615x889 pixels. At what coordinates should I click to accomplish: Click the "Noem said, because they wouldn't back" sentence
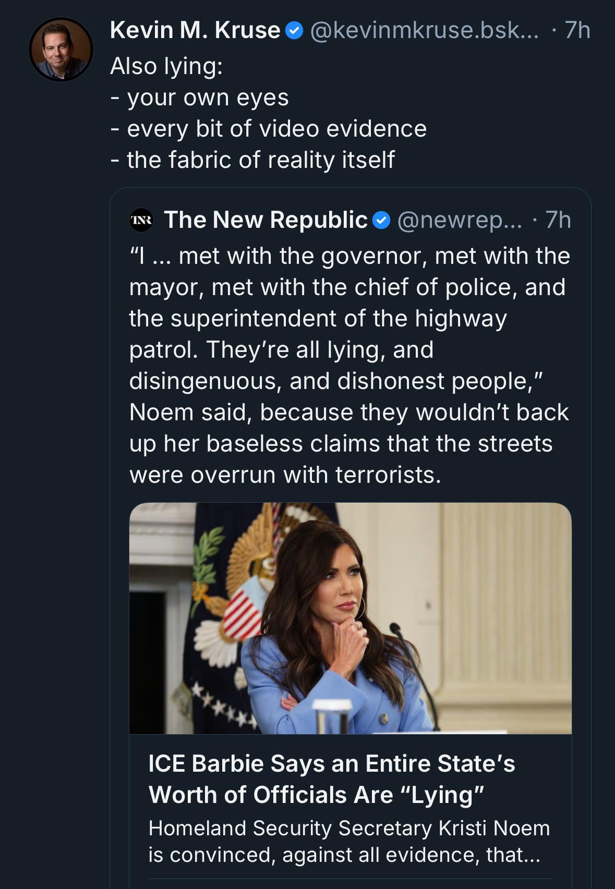348,412
